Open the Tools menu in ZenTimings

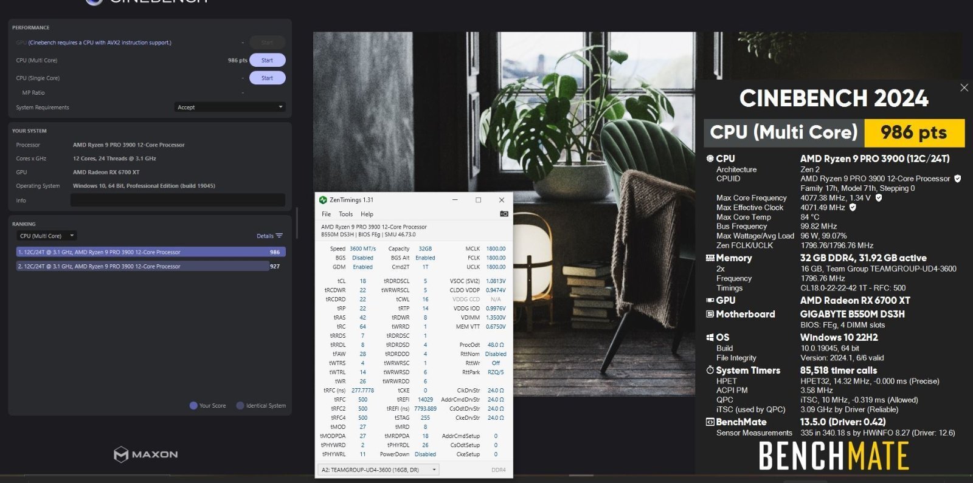coord(345,214)
